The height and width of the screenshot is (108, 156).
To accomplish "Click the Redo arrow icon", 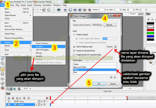I will point(37,10).
